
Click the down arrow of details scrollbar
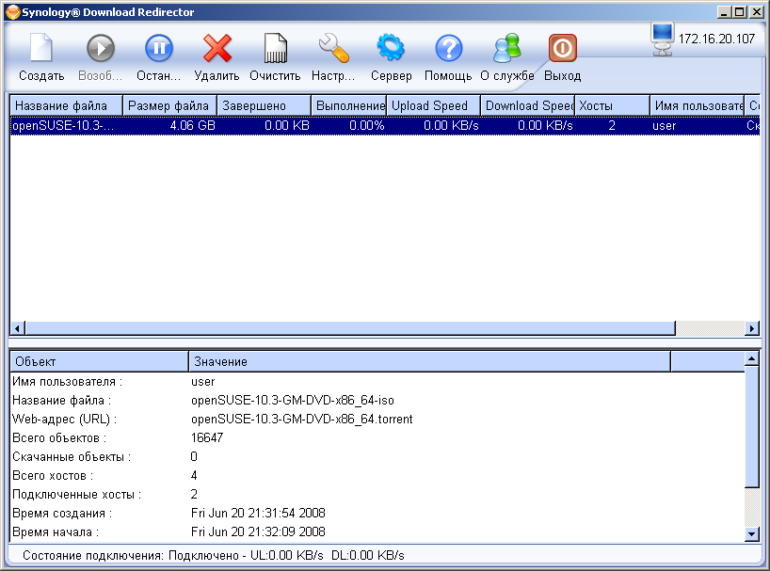pos(752,533)
